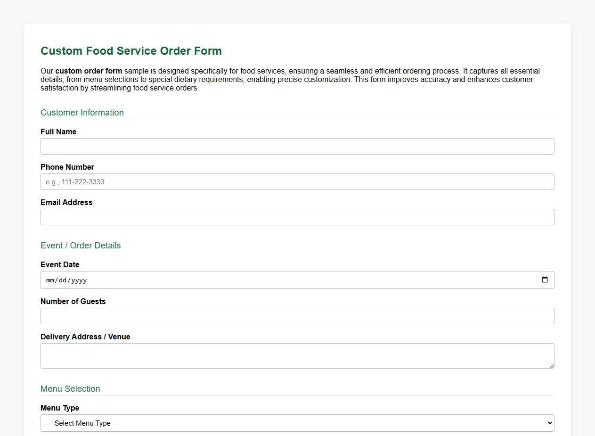Click the Delivery Address / Venue text area

point(297,355)
